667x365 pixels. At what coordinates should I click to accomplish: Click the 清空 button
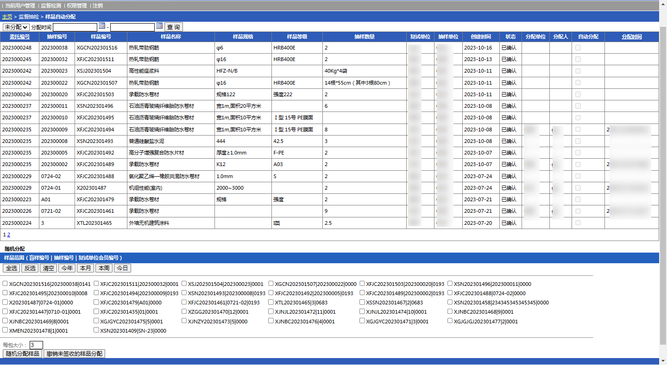pyautogui.click(x=48, y=268)
